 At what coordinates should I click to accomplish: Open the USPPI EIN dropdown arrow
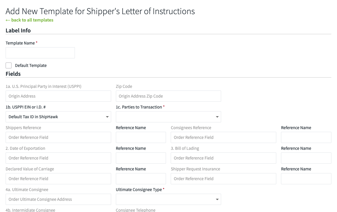click(107, 117)
